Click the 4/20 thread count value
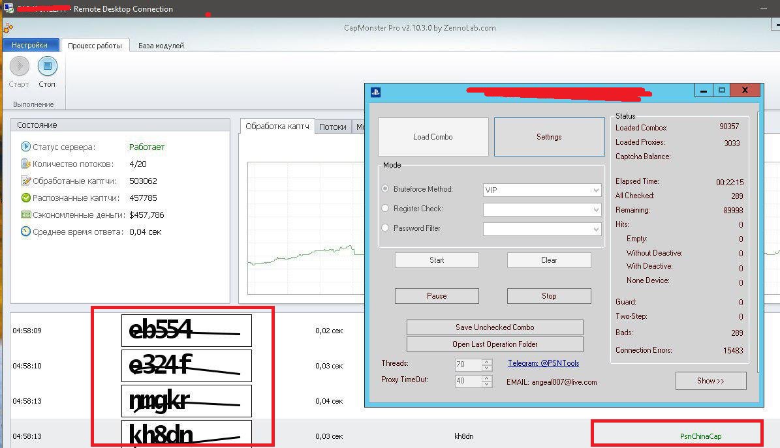780x448 pixels. 138,164
